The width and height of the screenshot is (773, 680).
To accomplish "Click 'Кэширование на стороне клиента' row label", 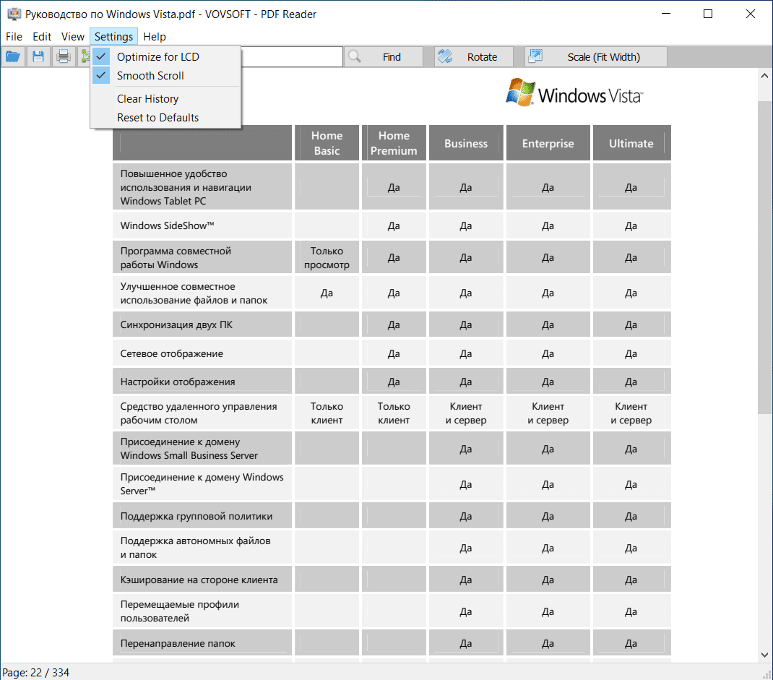I will 199,580.
